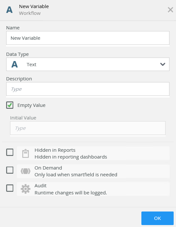Viewport: 176px width, 227px height.
Task: Click the Empty Value label
Action: 31,105
